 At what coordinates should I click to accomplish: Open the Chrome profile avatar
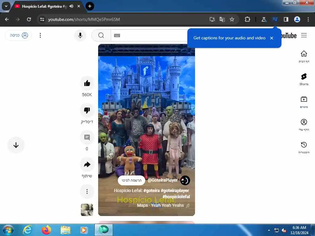tap(297, 19)
